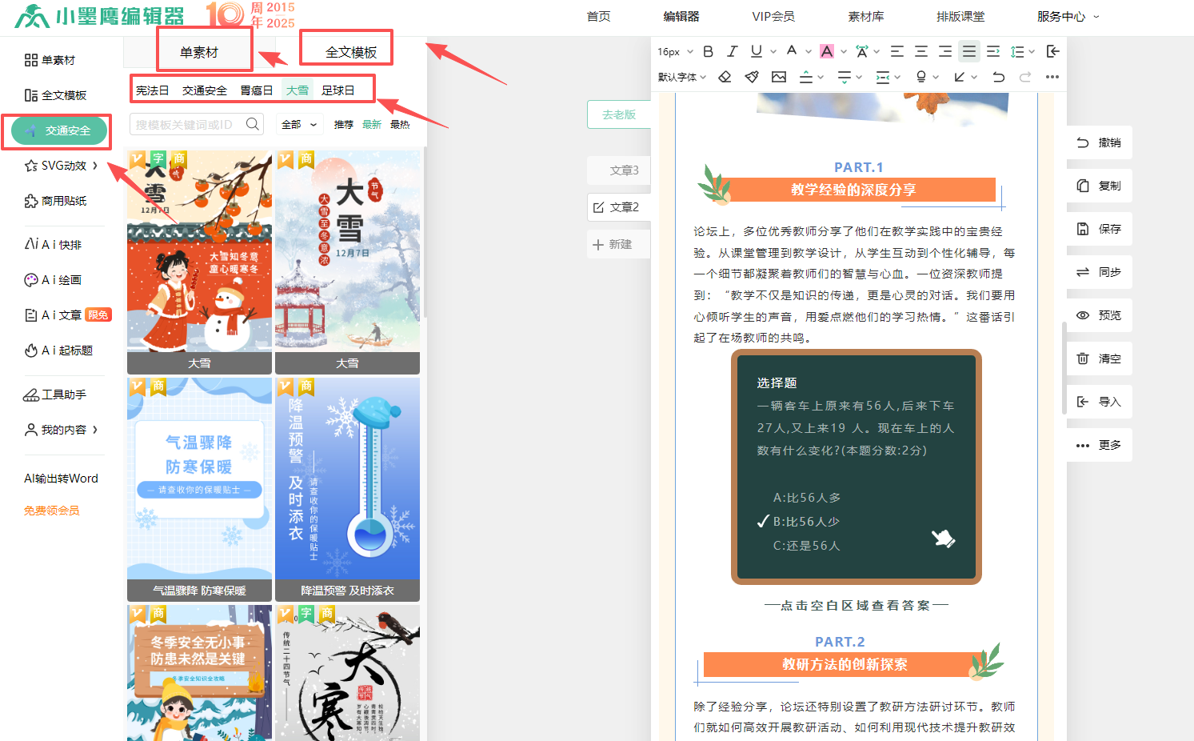Toggle bold formatting in the editor toolbar
Image resolution: width=1194 pixels, height=741 pixels.
tap(708, 51)
